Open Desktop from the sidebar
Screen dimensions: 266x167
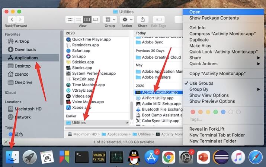pyautogui.click(x=19, y=66)
